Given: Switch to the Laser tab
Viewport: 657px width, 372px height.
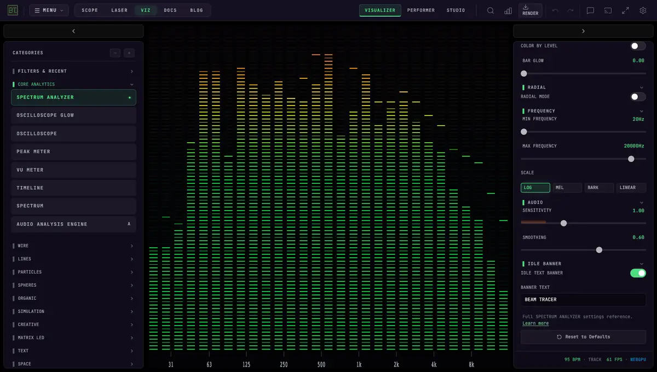Looking at the screenshot, I should (119, 10).
